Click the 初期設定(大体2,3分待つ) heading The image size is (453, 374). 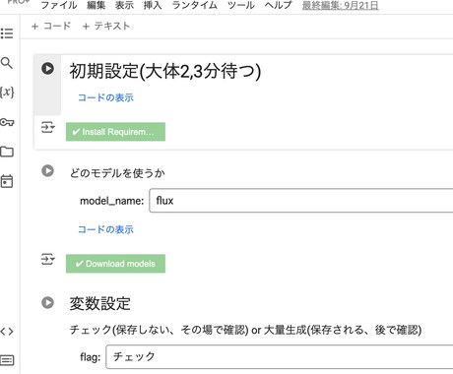click(165, 71)
